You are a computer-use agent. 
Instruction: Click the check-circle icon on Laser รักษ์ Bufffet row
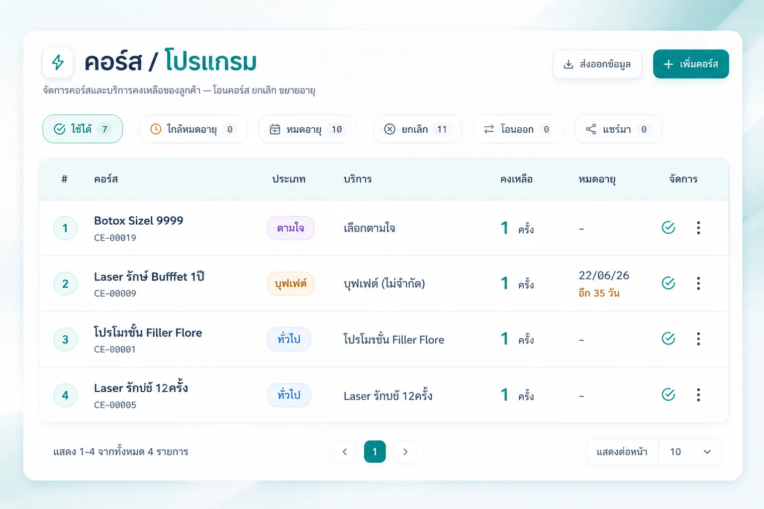pyautogui.click(x=668, y=283)
